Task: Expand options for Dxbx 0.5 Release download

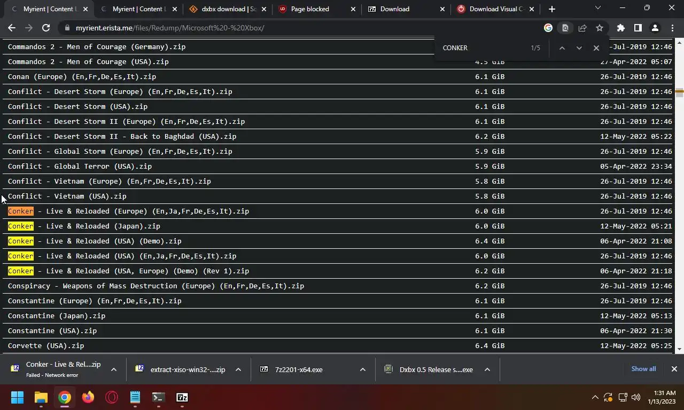Action: (487, 369)
